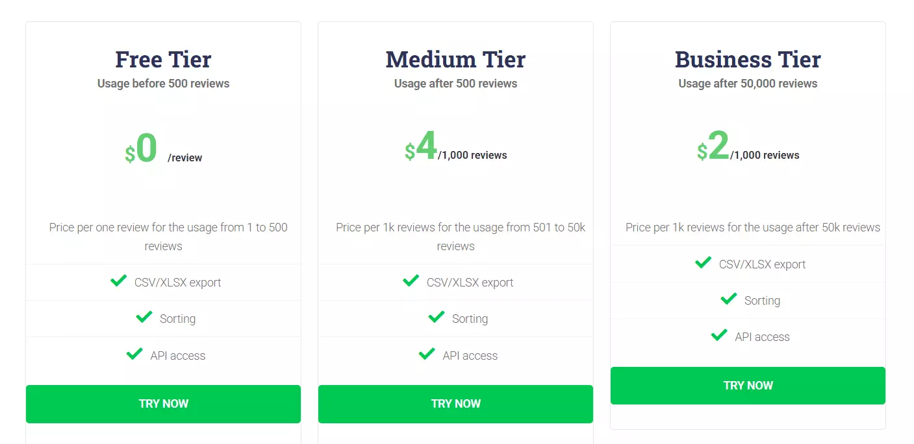The height and width of the screenshot is (444, 914).
Task: Click the CSV/XLSX export checkmark on Free Tier
Action: coord(118,281)
